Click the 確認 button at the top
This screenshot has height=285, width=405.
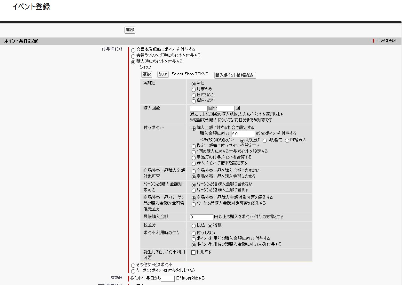(x=130, y=30)
